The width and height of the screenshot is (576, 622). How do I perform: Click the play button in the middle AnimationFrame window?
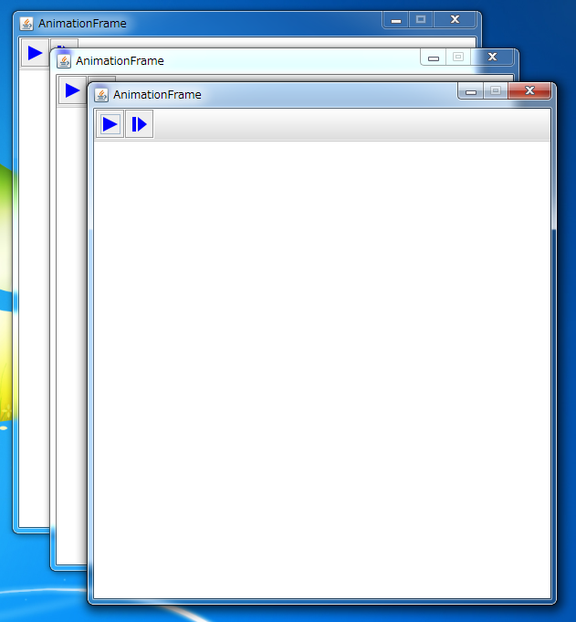[x=72, y=90]
